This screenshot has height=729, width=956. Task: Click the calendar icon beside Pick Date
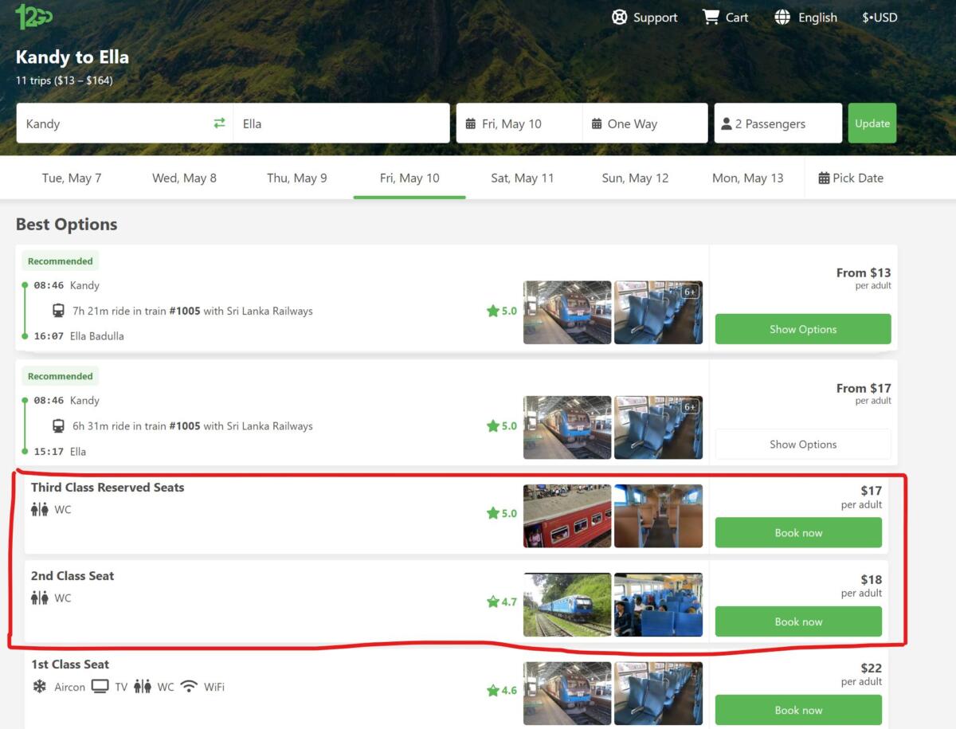(x=824, y=178)
